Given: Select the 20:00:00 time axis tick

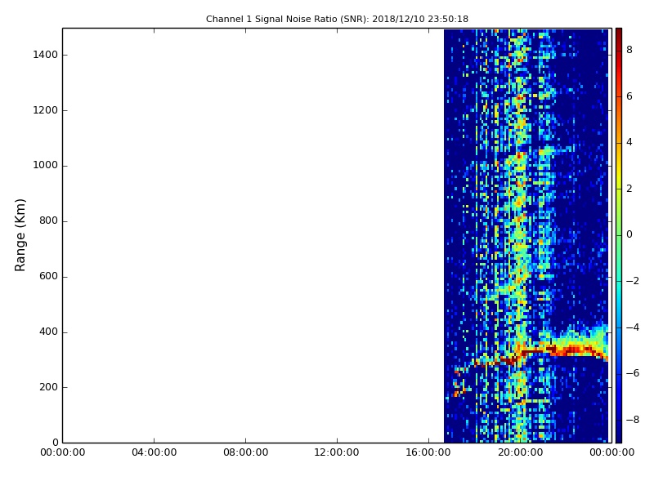Looking at the screenshot, I should [520, 454].
